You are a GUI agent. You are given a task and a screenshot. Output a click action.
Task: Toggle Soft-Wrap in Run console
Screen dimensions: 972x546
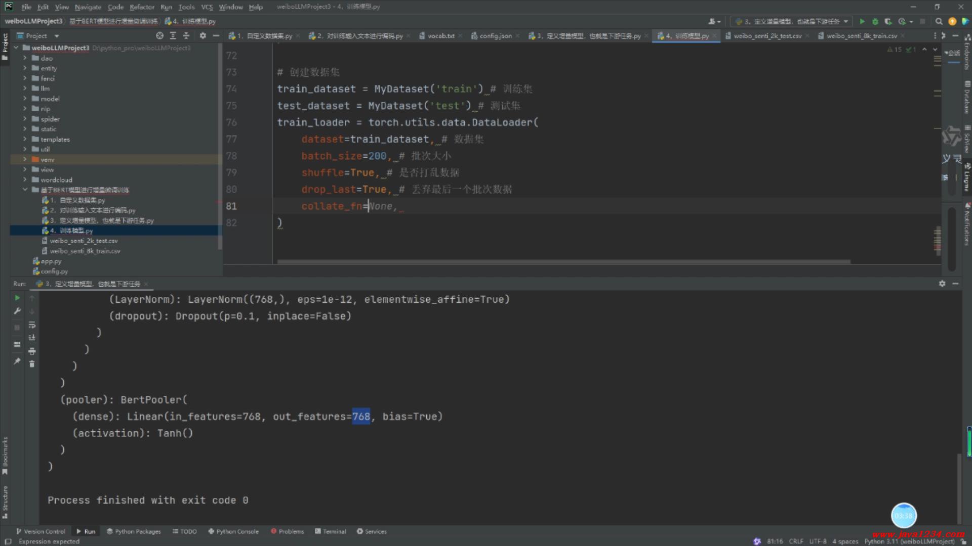[32, 325]
